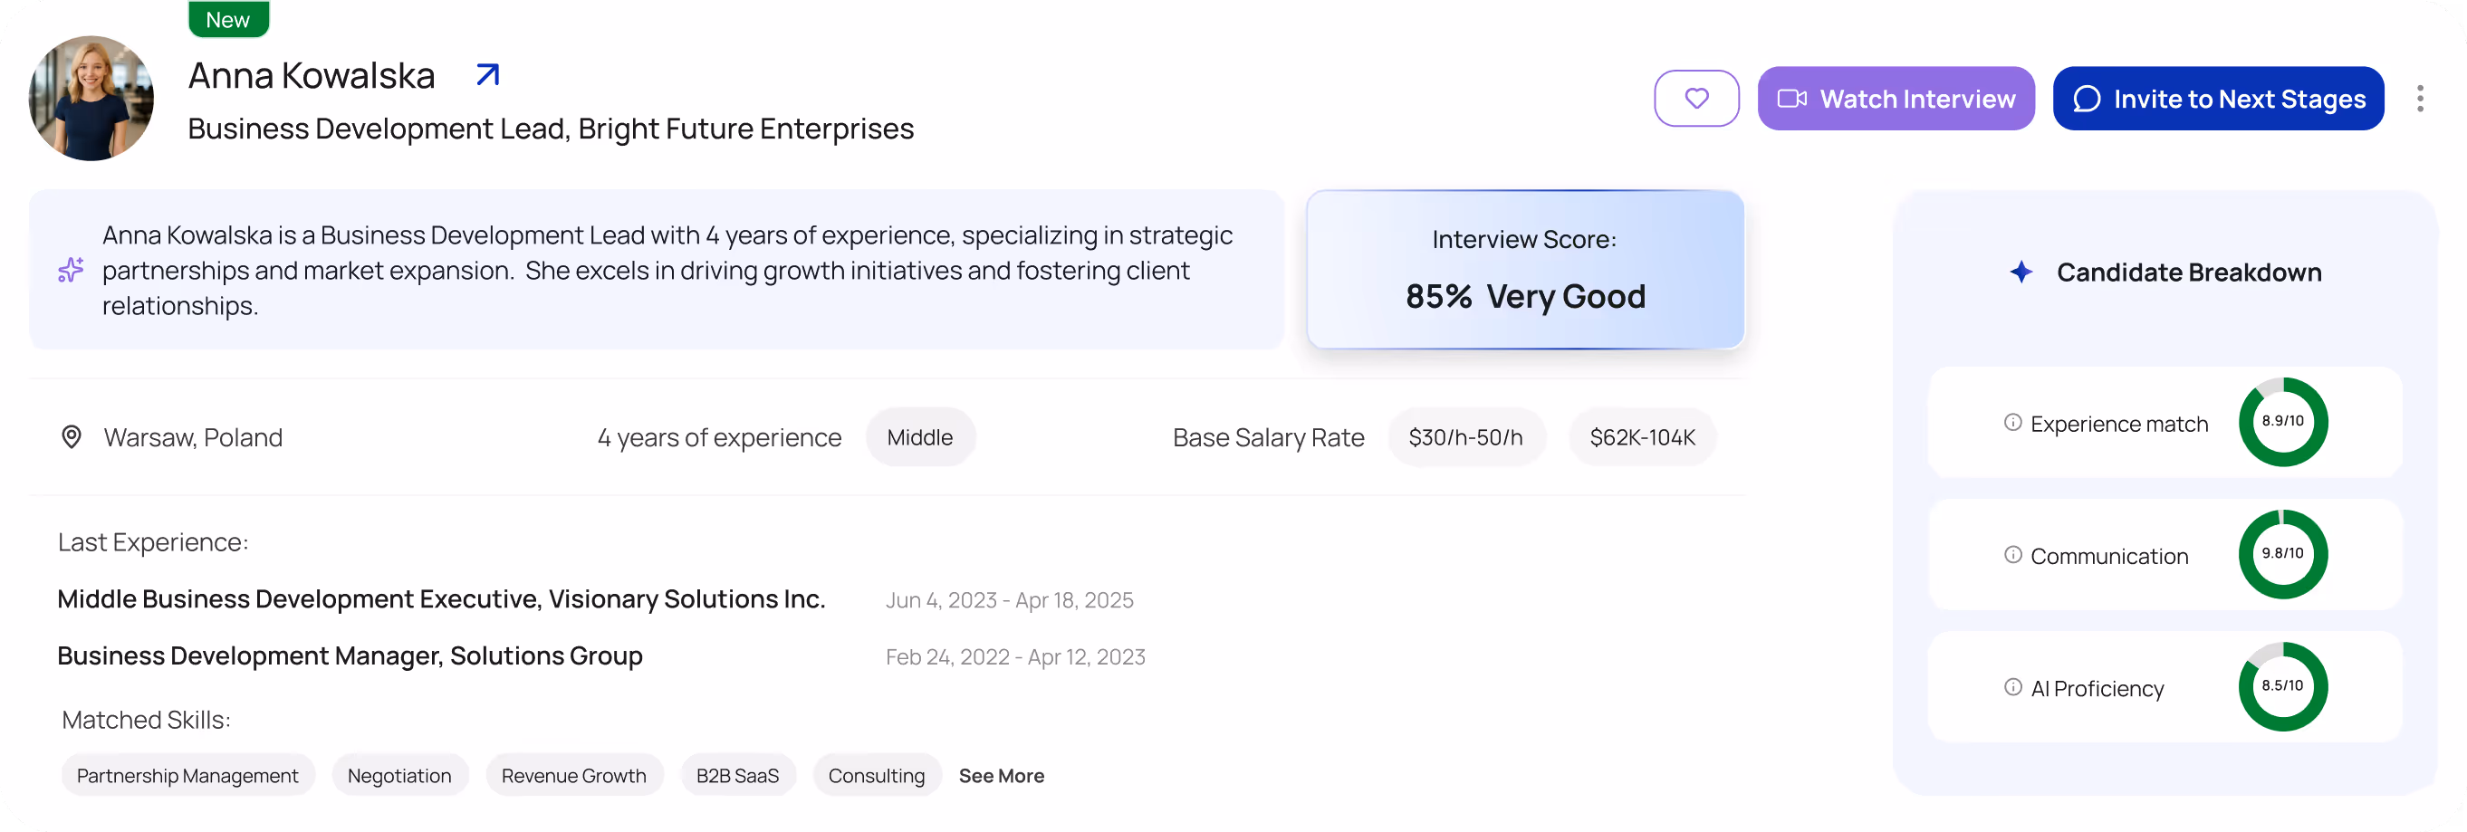The image size is (2467, 832).
Task: Click the AI sparkle summary icon
Action: [x=71, y=270]
